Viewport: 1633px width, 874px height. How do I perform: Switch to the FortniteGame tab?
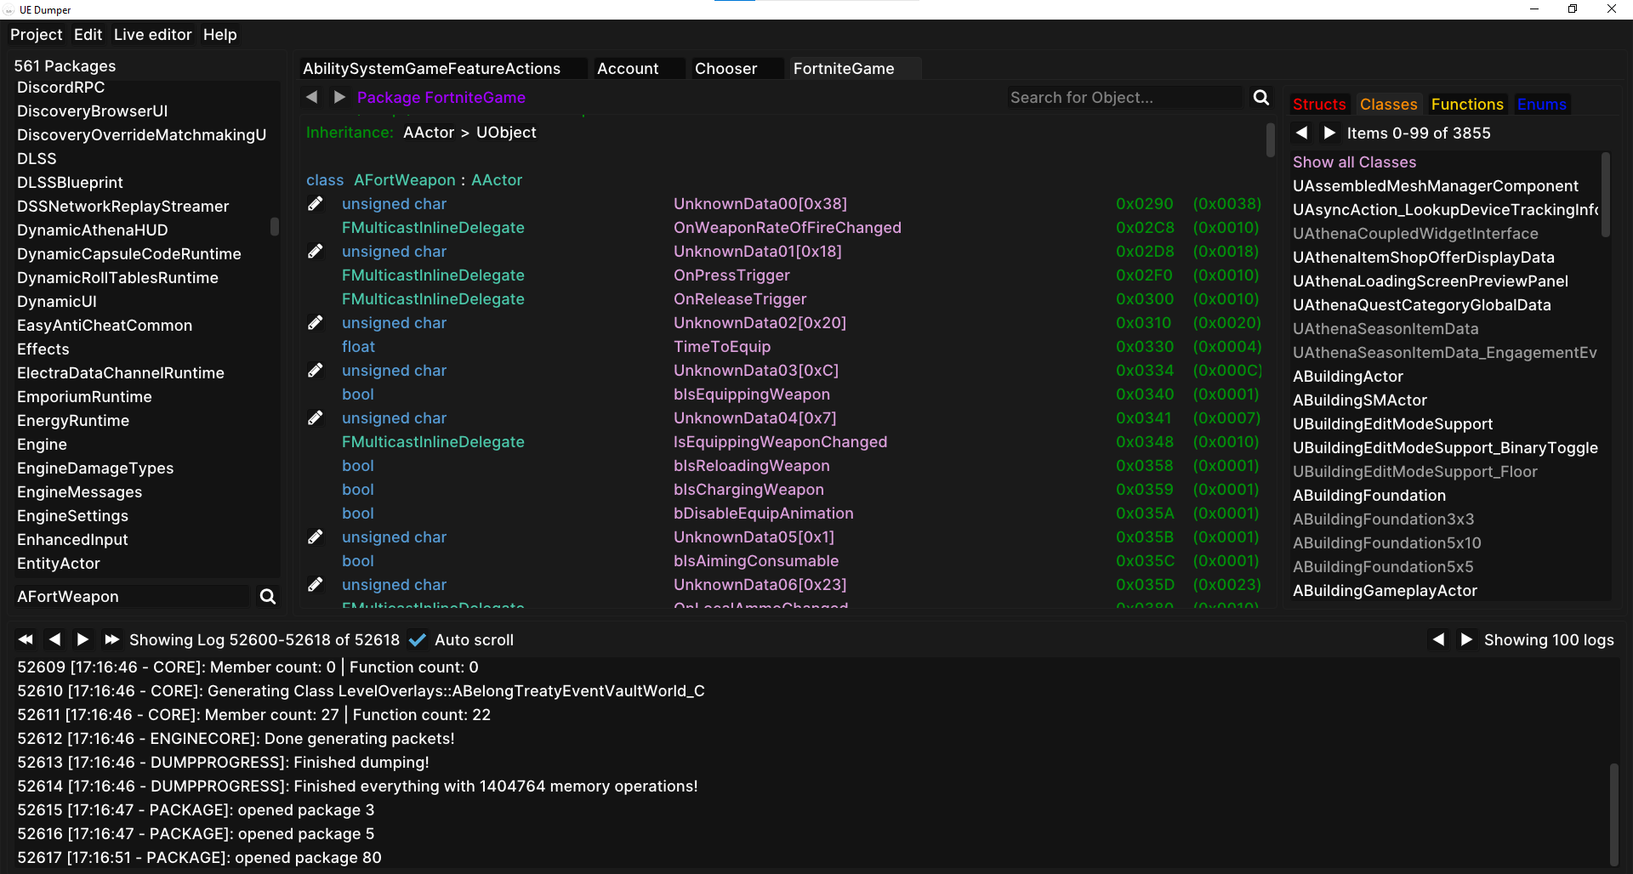point(855,68)
